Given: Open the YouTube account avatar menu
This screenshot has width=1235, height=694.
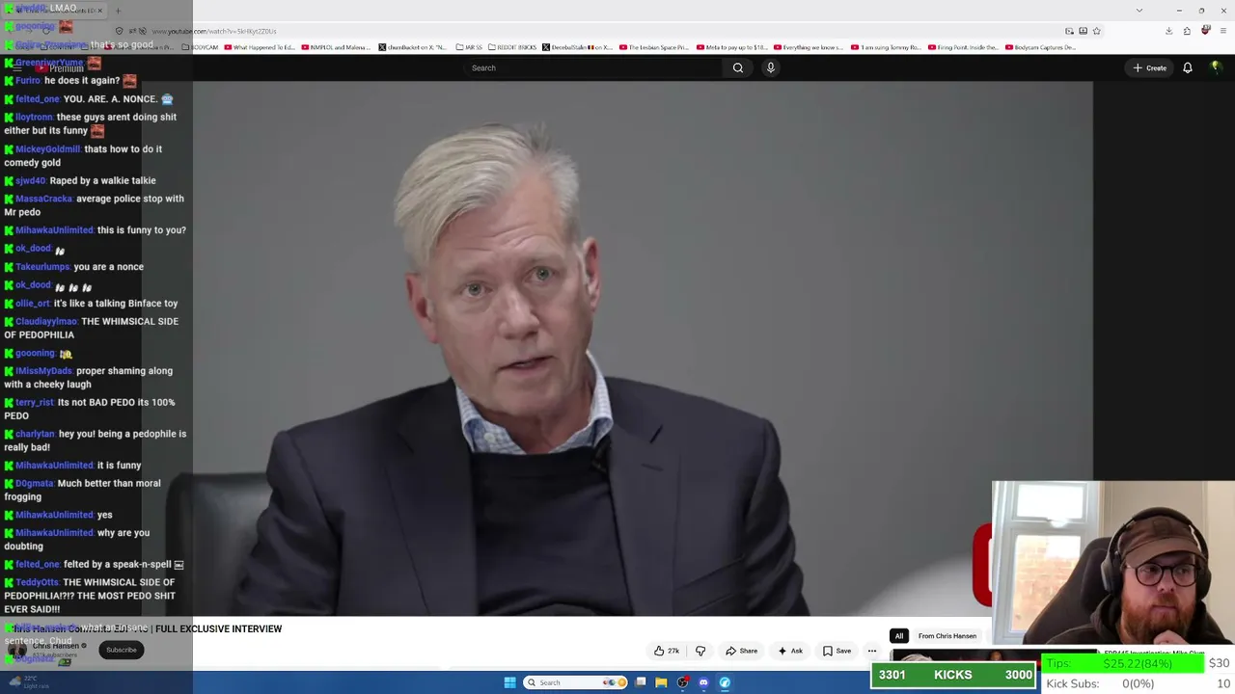Looking at the screenshot, I should point(1216,67).
